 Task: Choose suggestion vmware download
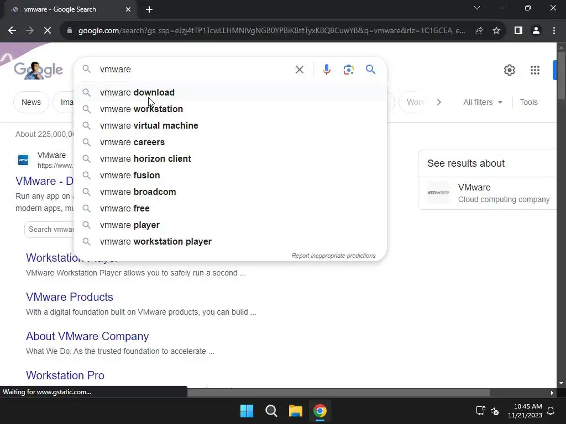coord(230,93)
